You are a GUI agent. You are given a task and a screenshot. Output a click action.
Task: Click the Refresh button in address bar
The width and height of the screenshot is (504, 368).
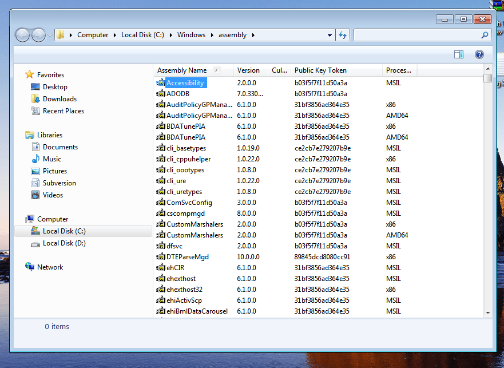point(343,35)
